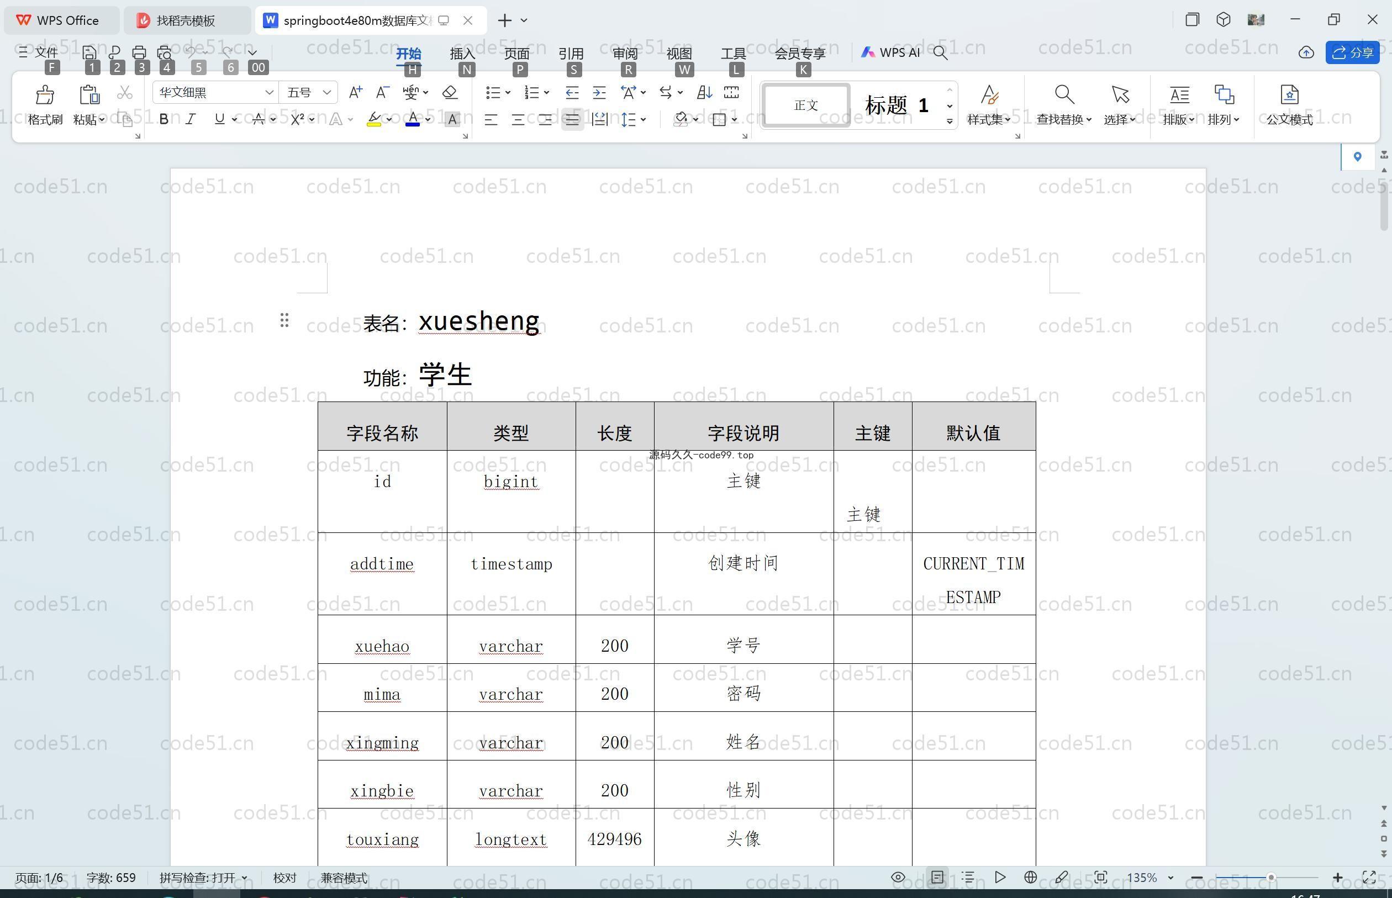This screenshot has height=898, width=1392.
Task: Click the globe web layout icon in status bar
Action: tap(1030, 877)
